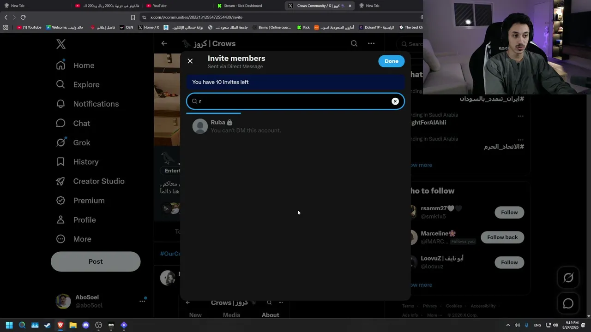Viewport: 591px width, 332px height.
Task: Follow rsamm27 in Who to follow
Action: 509,212
